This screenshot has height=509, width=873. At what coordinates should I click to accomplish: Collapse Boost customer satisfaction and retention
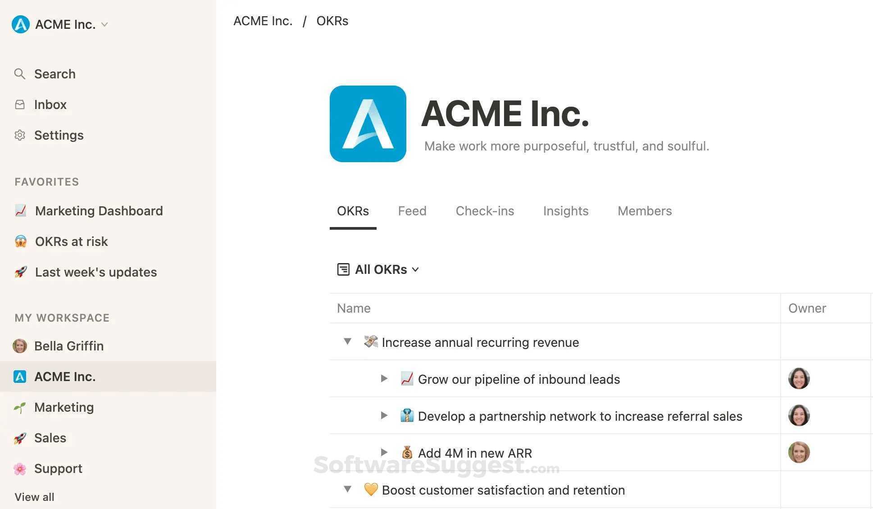[x=347, y=489]
